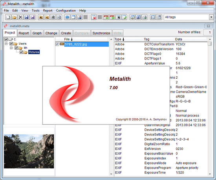The width and height of the screenshot is (216, 180).
Task: Click the toolbar icon showing letter N
Action: (x=118, y=17)
